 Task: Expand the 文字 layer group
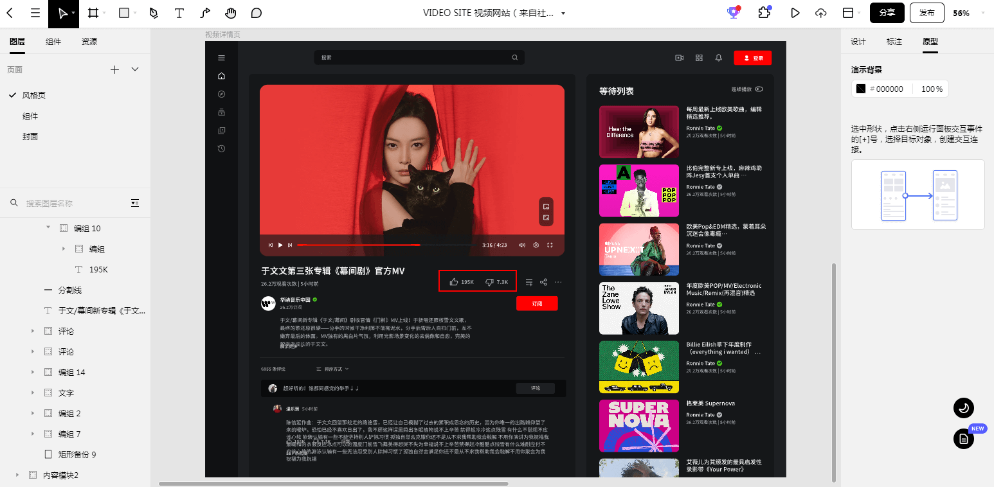(33, 393)
